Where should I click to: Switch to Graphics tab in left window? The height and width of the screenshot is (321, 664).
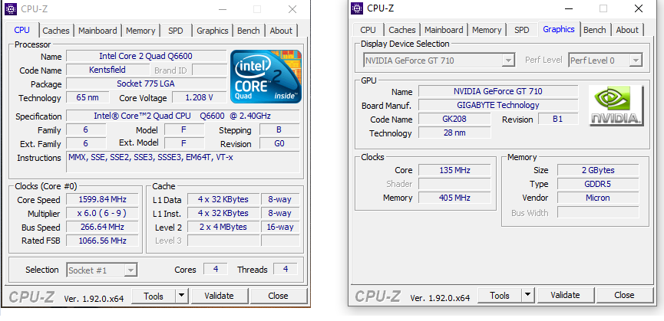point(212,31)
